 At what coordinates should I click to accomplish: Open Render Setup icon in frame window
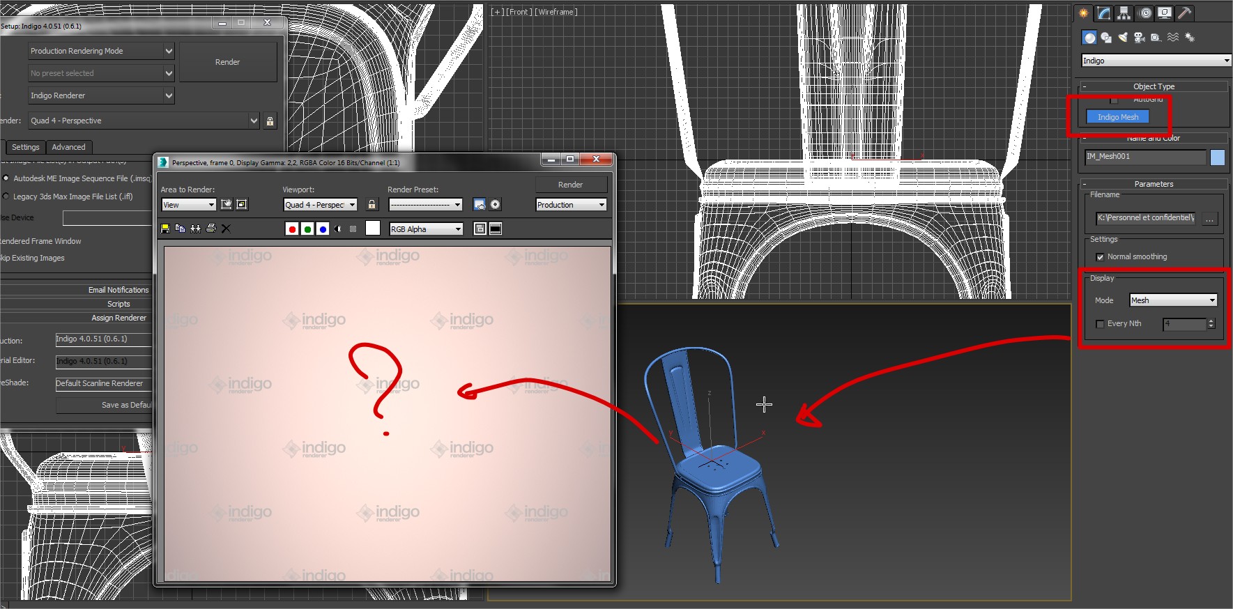click(x=480, y=204)
